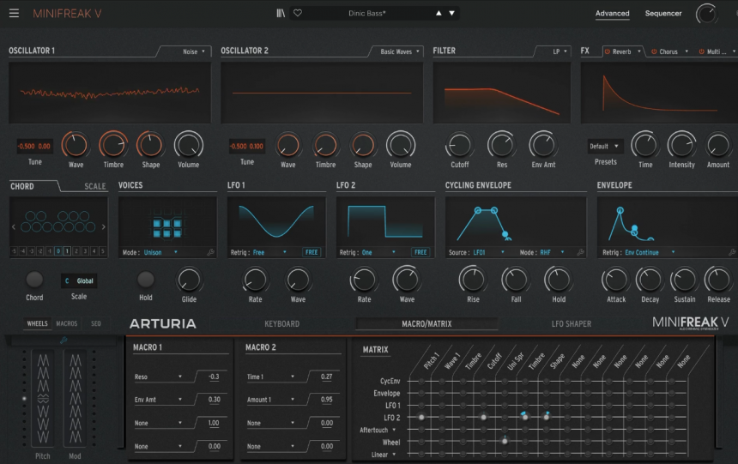The width and height of the screenshot is (738, 464).
Task: Toggle Reverb FX power button
Action: (608, 51)
